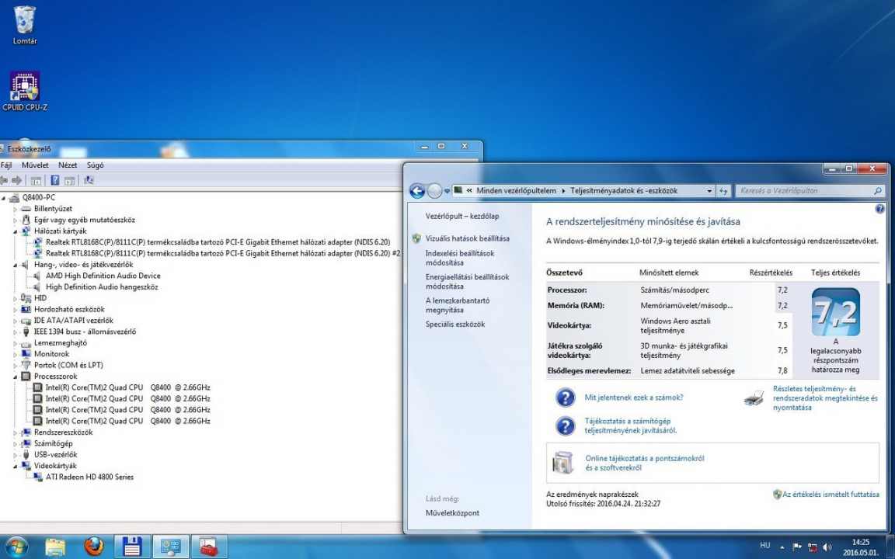The height and width of the screenshot is (559, 895).
Task: Open 'A lemezkarbantartó megnyitása' link
Action: click(457, 305)
